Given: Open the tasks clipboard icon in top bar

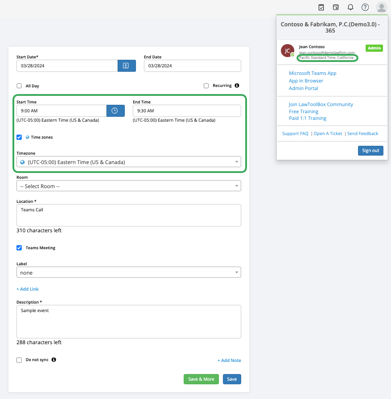Looking at the screenshot, I should pyautogui.click(x=321, y=7).
